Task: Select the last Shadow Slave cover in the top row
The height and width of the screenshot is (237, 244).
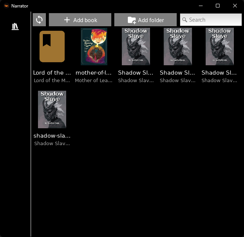Action: pyautogui.click(x=219, y=46)
